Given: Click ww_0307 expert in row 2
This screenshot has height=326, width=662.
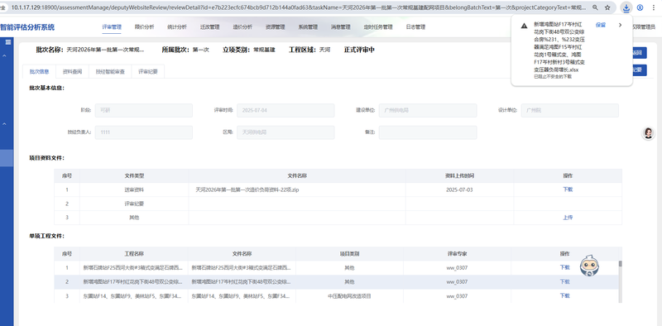Looking at the screenshot, I should tap(457, 281).
